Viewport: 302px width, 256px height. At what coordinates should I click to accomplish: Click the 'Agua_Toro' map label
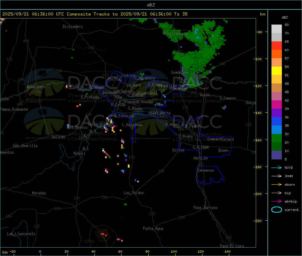tap(36, 87)
